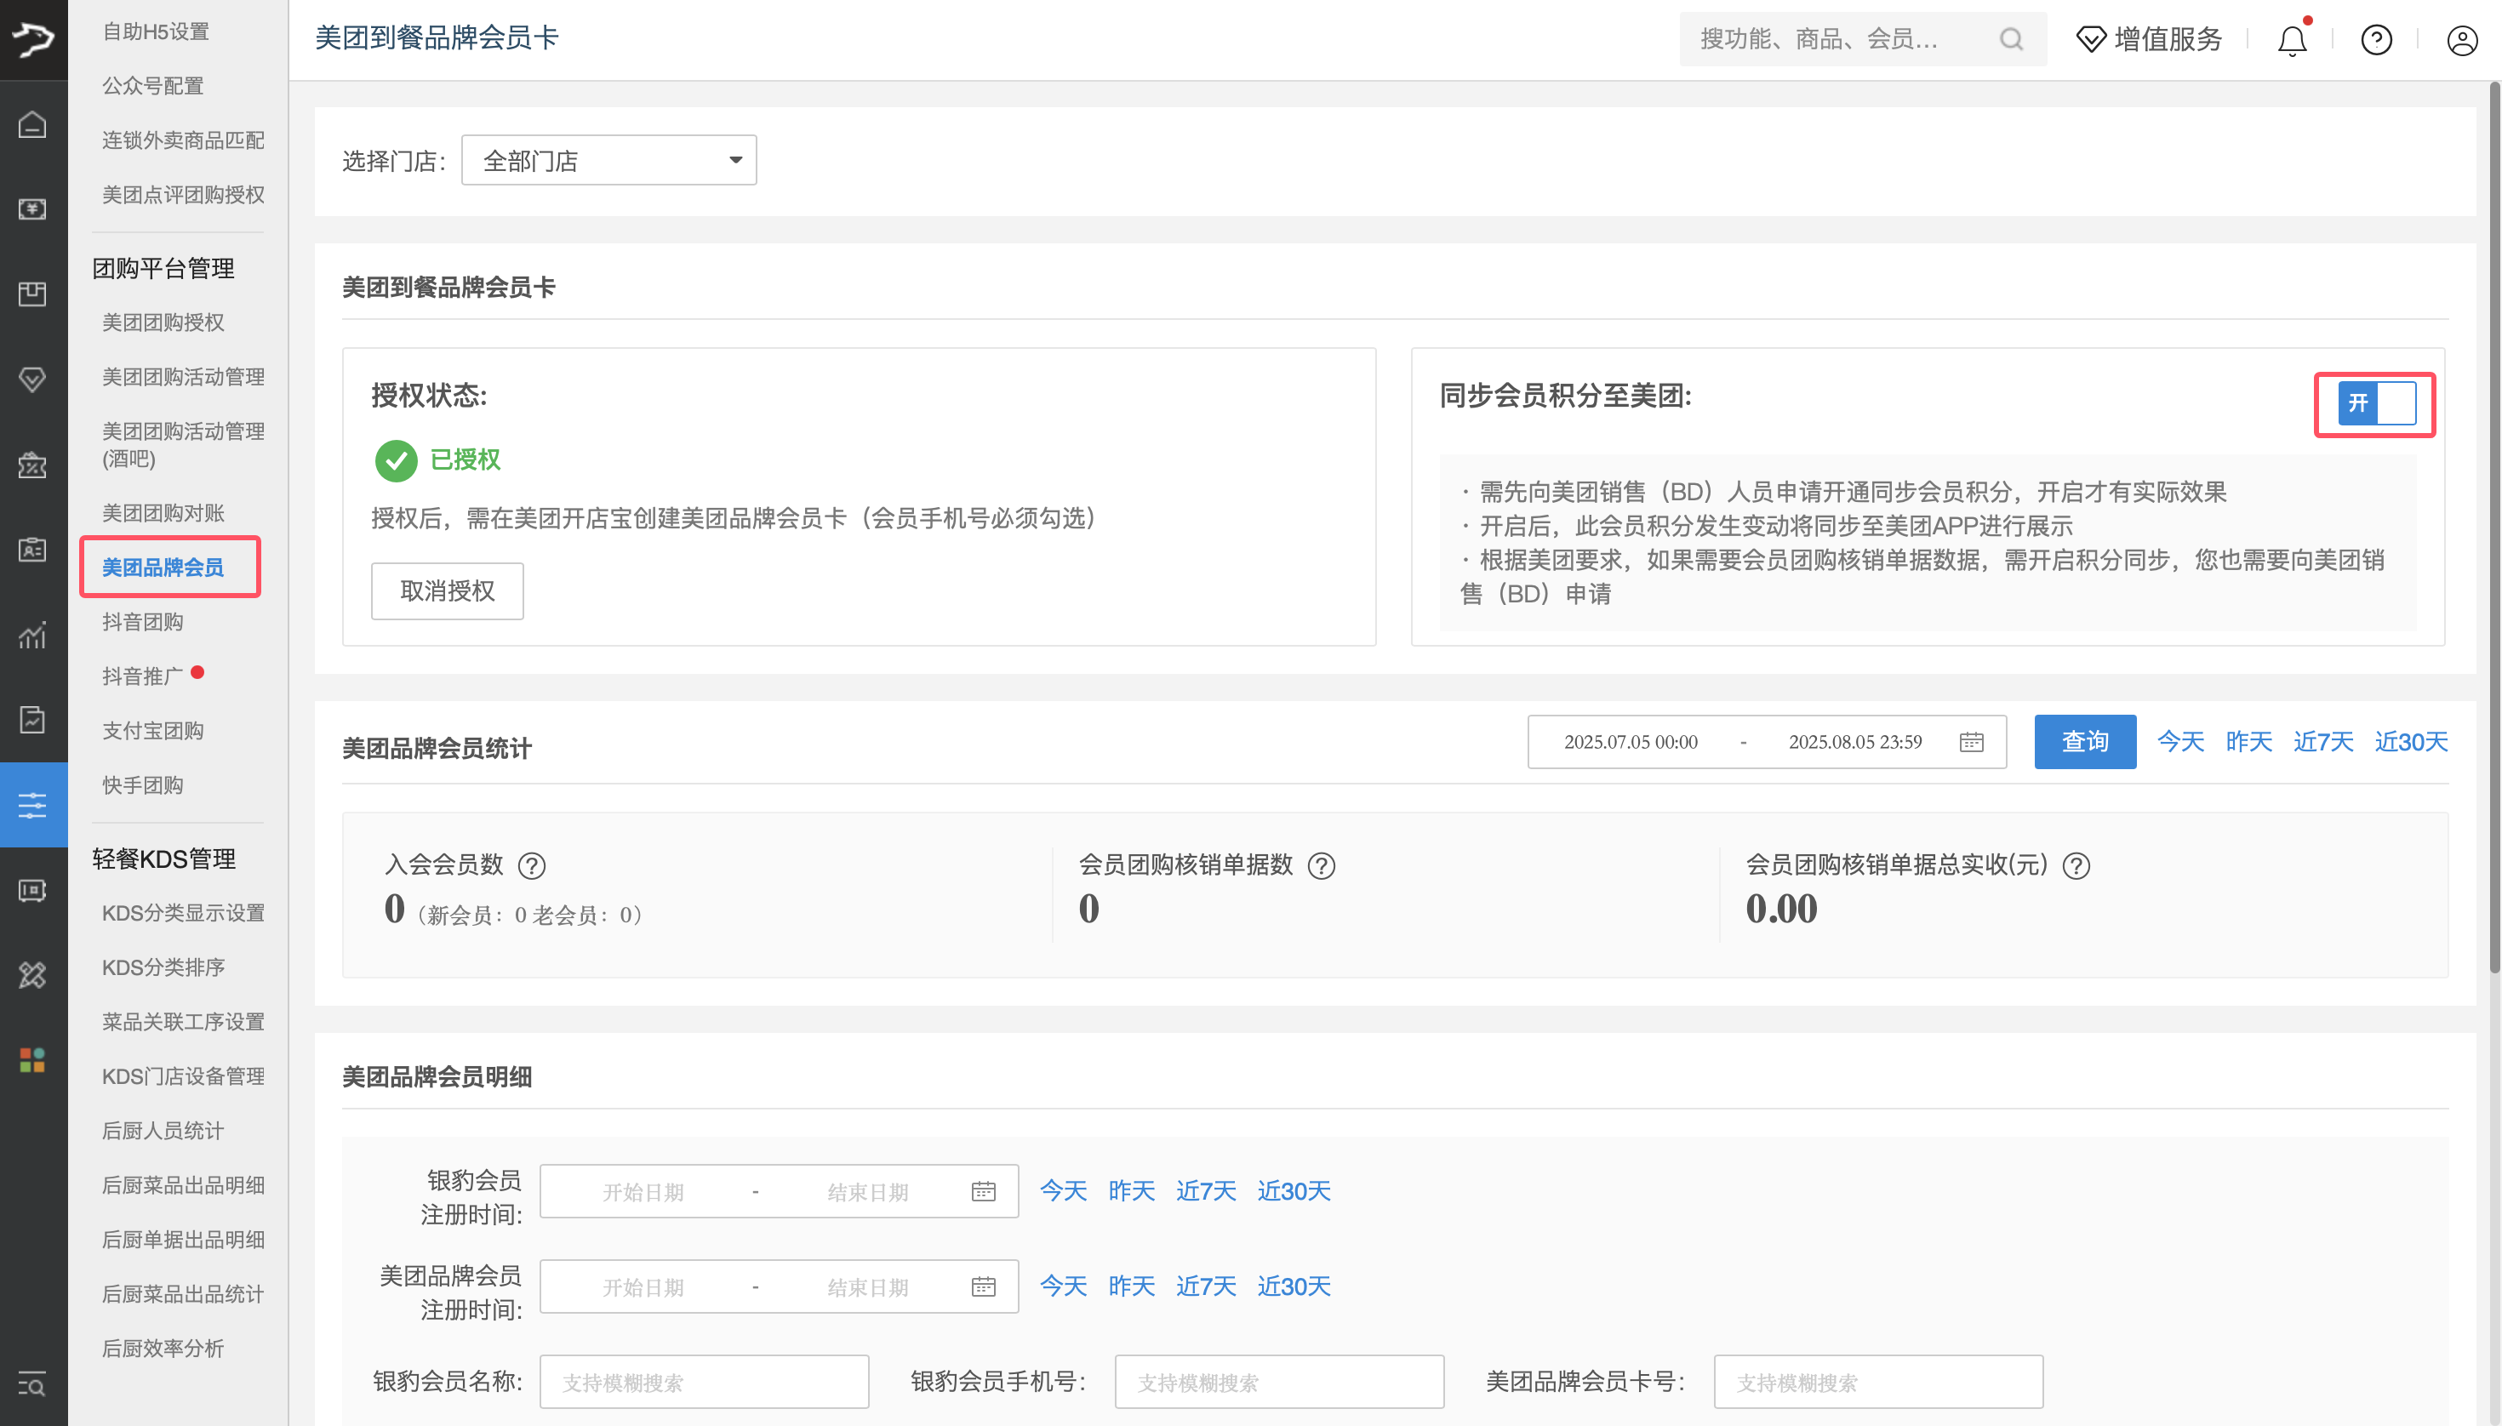Click calendar icon in 美团品牌会员注册时间 field

983,1286
